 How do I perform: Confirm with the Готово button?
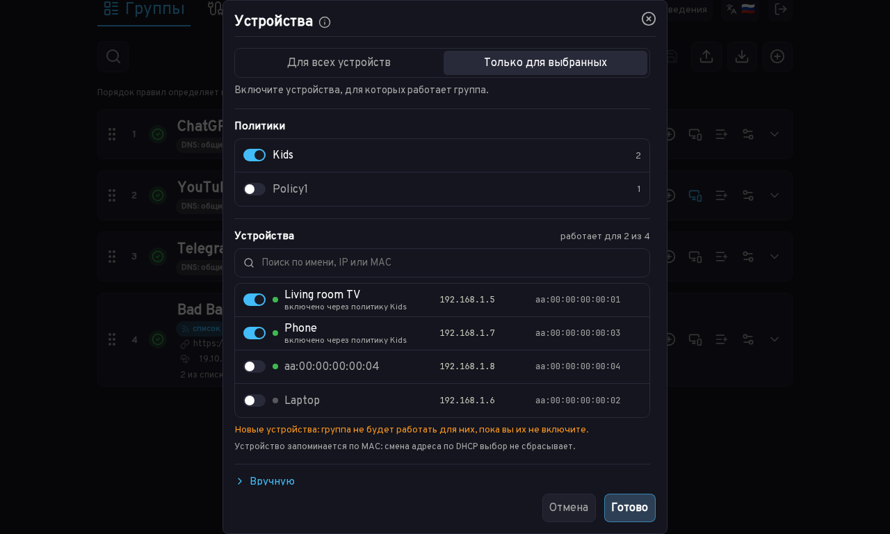click(630, 508)
